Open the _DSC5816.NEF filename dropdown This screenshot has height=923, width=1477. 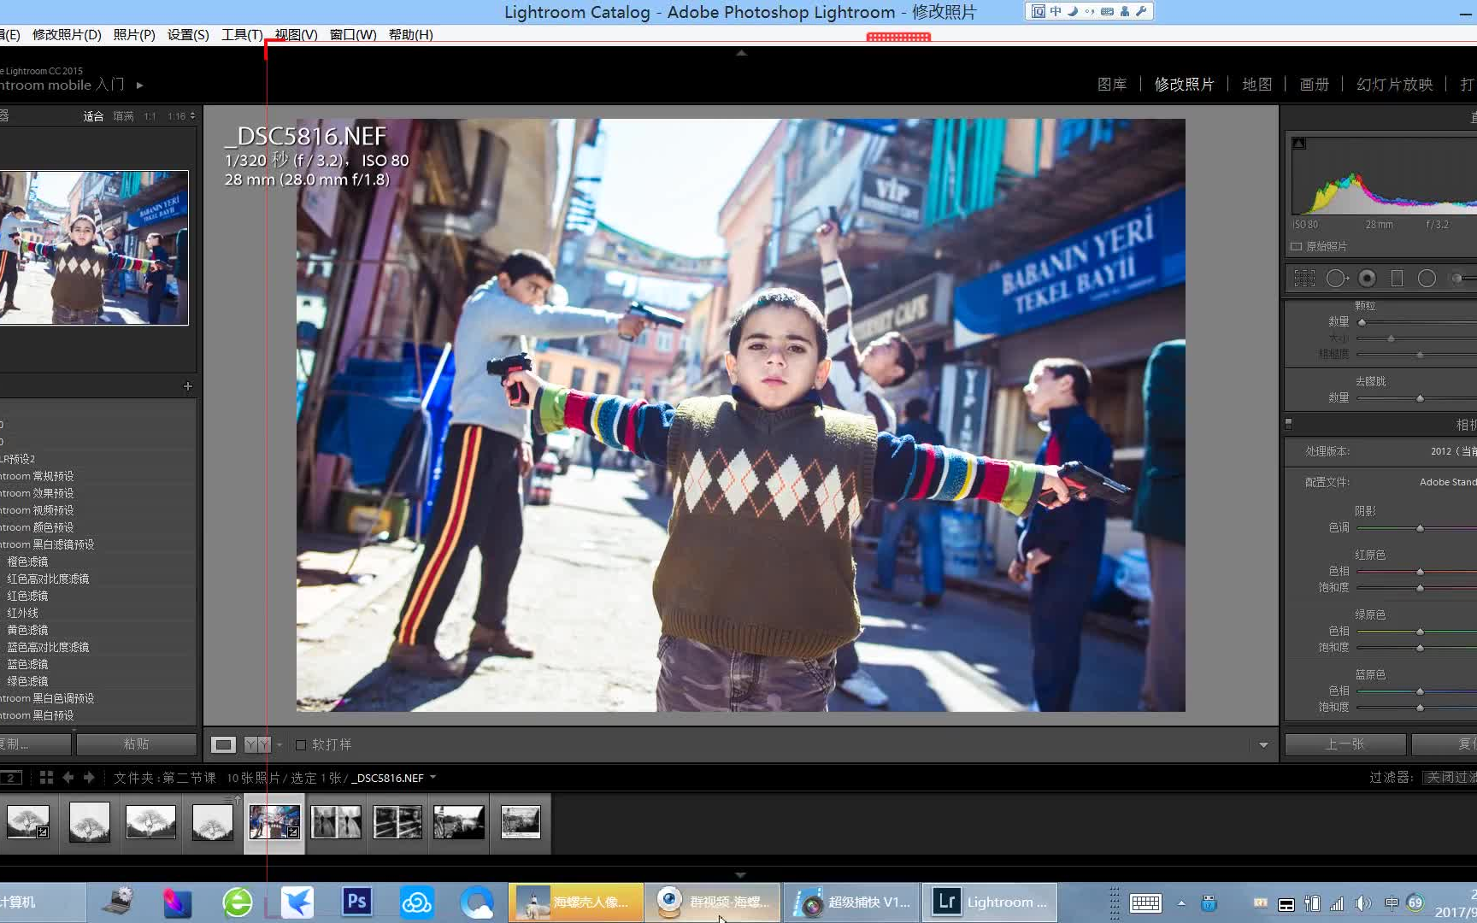433,778
